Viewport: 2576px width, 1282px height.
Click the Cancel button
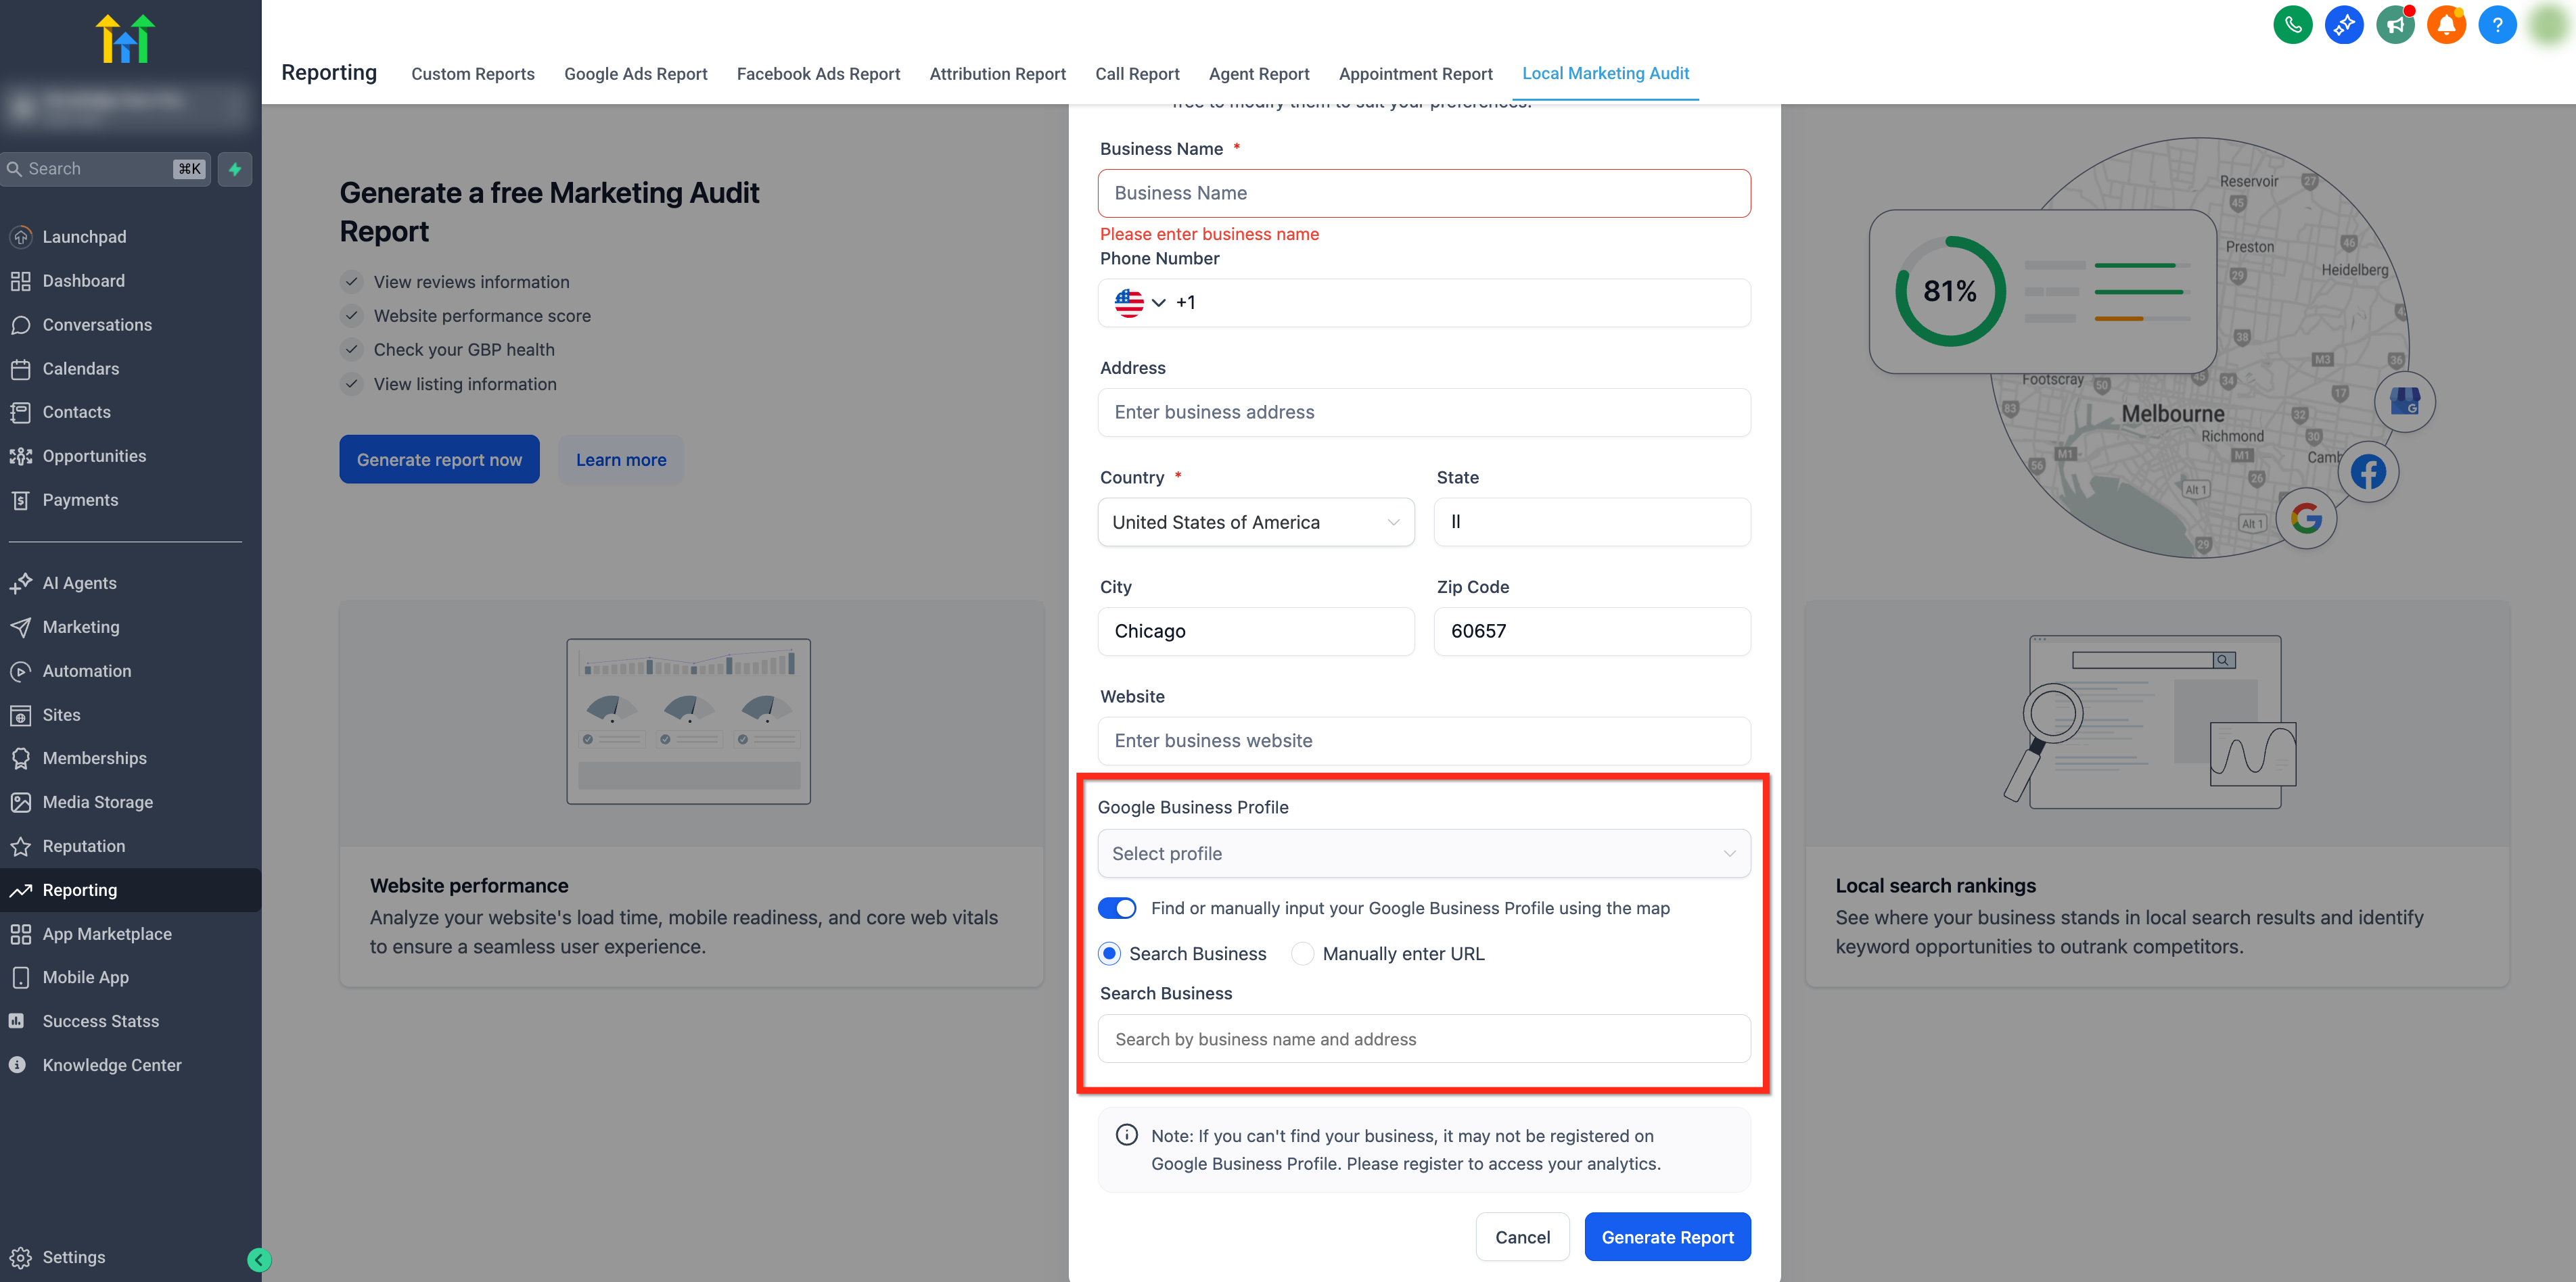pos(1522,1236)
